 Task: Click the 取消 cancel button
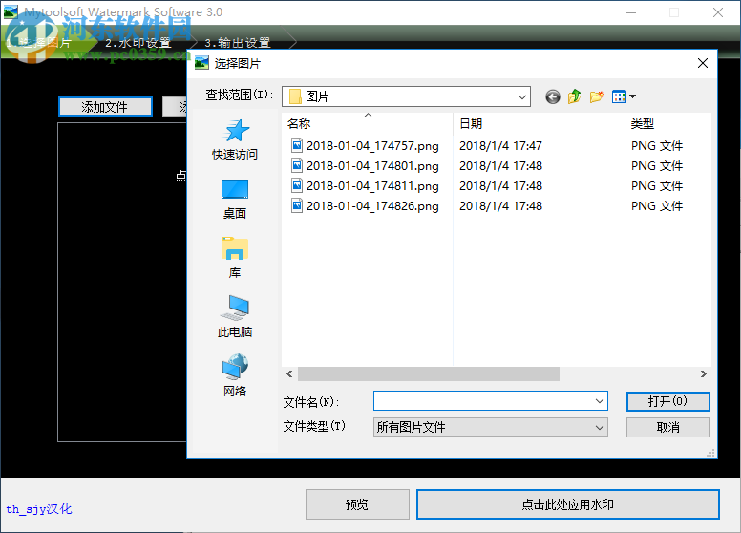pos(667,427)
